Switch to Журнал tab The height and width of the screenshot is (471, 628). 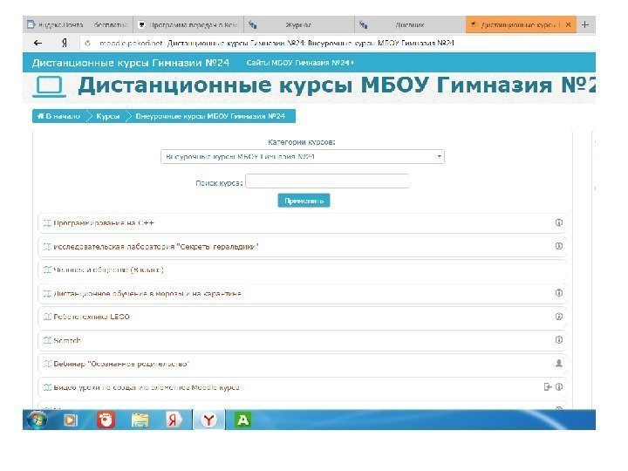click(299, 24)
